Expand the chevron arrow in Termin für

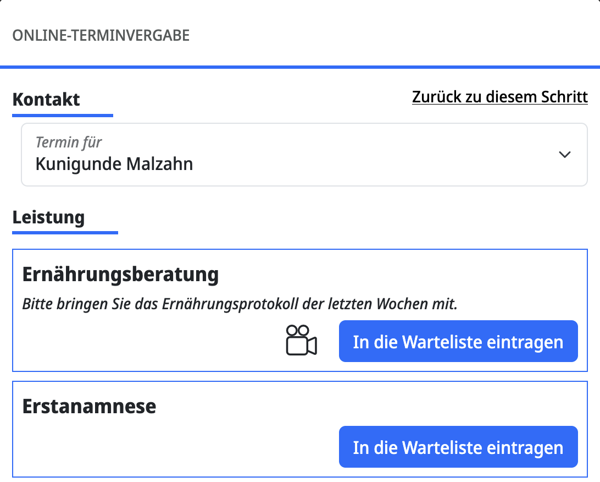click(x=564, y=155)
